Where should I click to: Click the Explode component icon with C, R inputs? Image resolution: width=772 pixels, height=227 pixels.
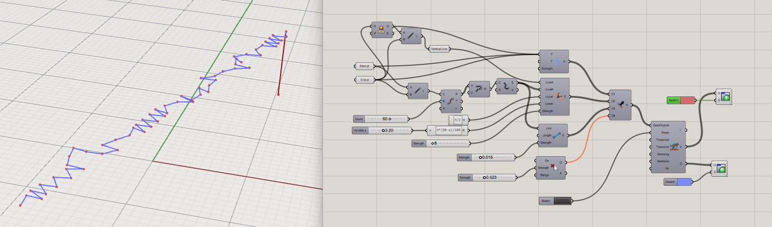[x=506, y=86]
